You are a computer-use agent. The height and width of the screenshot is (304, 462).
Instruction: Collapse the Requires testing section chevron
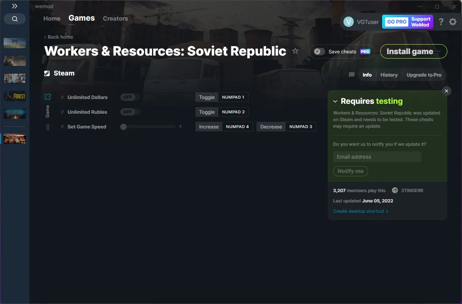click(335, 101)
